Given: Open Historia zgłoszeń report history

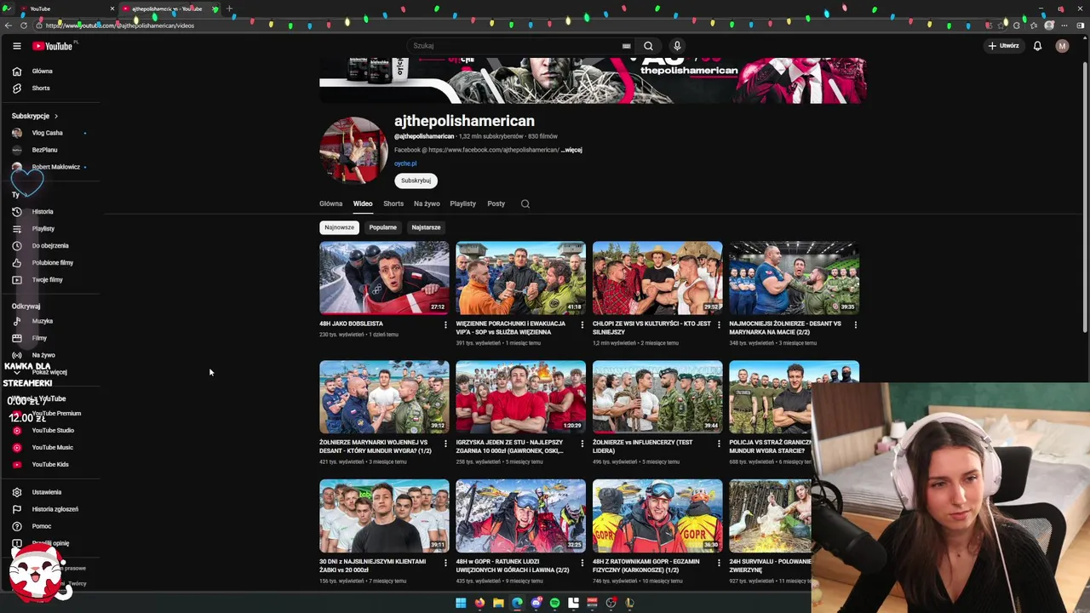Looking at the screenshot, I should [54, 509].
